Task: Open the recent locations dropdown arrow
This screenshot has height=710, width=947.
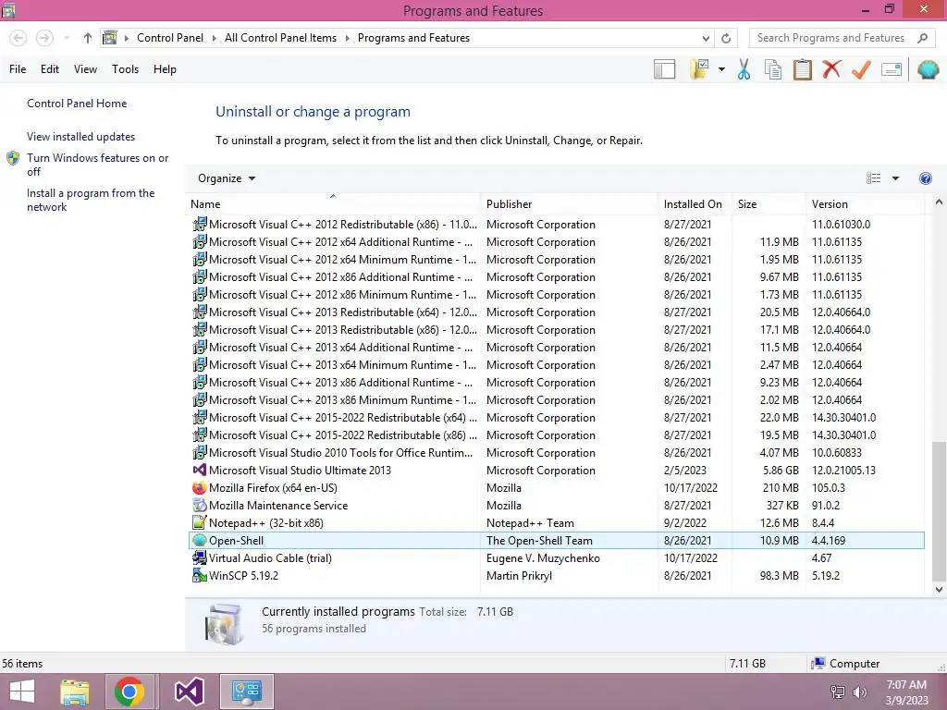Action: [67, 38]
